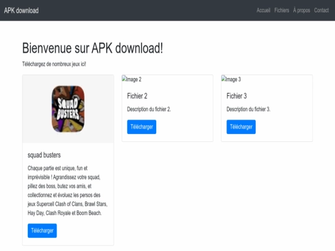Open the APK download brand link

pos(21,11)
